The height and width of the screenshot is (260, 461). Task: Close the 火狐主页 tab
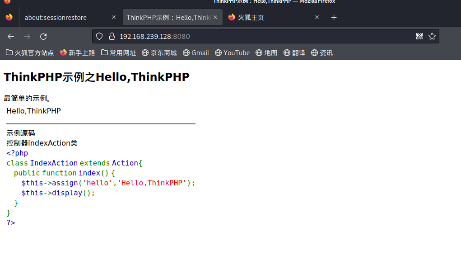pos(317,17)
